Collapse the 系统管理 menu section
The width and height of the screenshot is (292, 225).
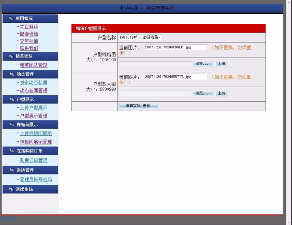30,170
